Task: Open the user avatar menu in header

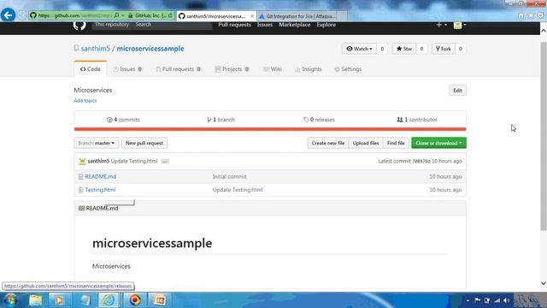Action: coord(460,25)
